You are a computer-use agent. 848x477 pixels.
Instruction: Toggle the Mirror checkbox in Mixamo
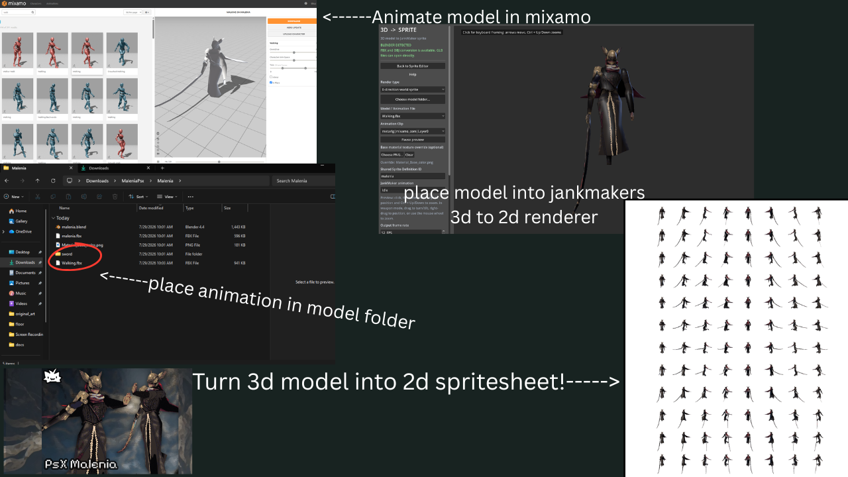pyautogui.click(x=270, y=77)
